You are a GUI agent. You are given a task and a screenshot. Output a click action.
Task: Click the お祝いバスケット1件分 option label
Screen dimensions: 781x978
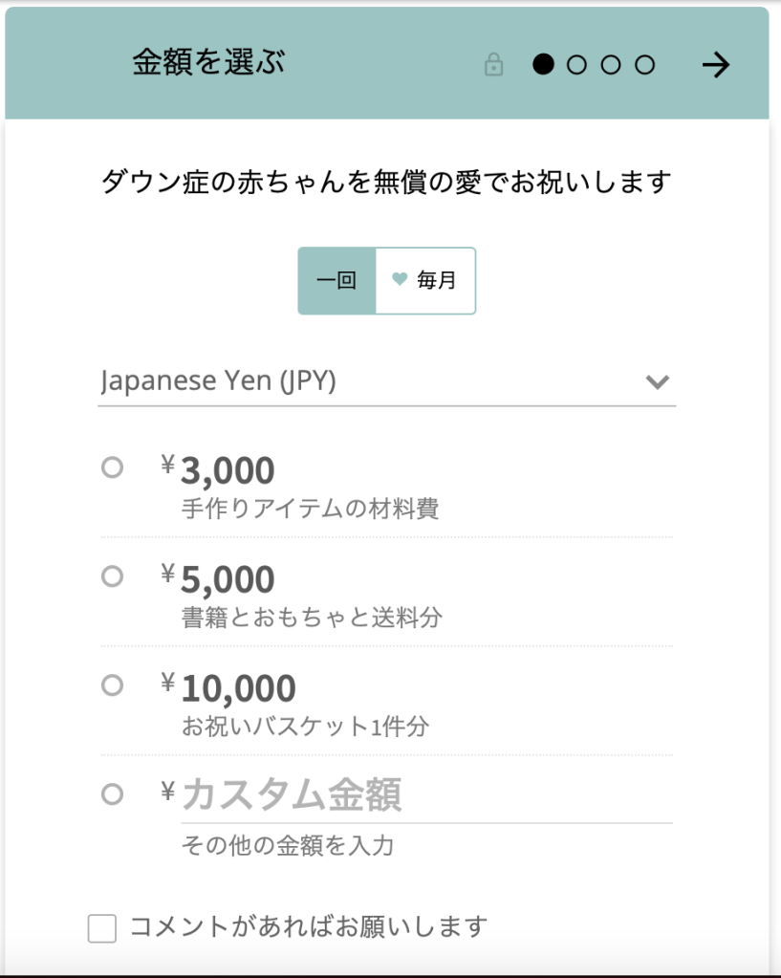pos(305,727)
